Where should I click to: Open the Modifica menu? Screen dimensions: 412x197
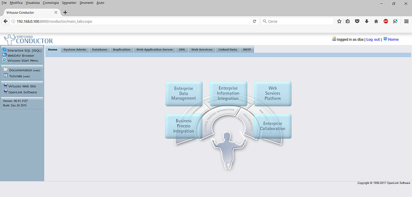tap(16, 3)
